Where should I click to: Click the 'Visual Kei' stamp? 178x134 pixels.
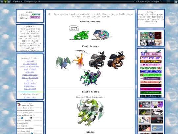(157, 112)
